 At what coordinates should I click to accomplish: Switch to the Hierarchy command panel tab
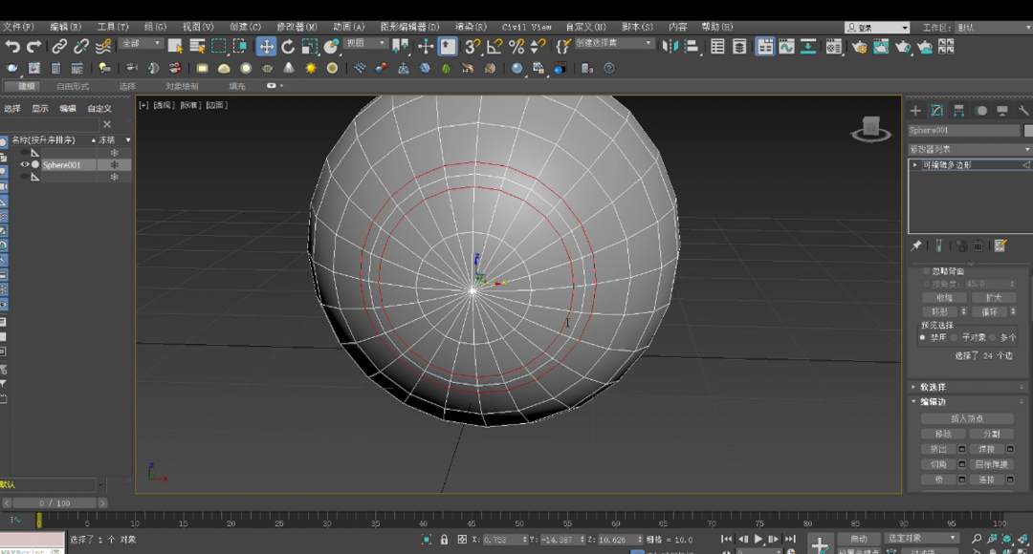(958, 111)
